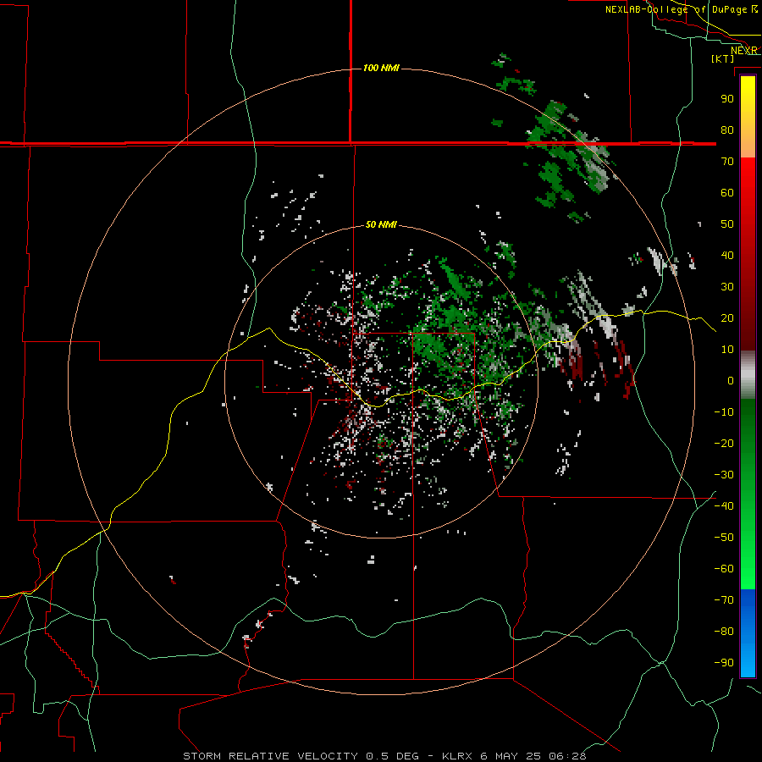This screenshot has height=762, width=762.
Task: Select the NEXLAB-College of DuPage credit text
Action: 676,9
